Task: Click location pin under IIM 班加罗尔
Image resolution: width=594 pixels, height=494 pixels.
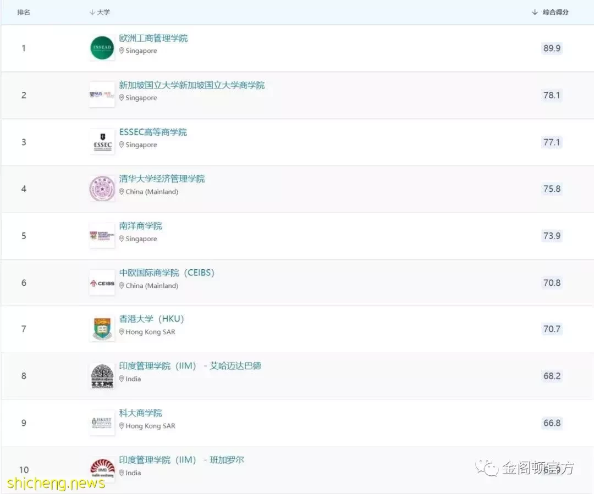Action: click(x=122, y=473)
